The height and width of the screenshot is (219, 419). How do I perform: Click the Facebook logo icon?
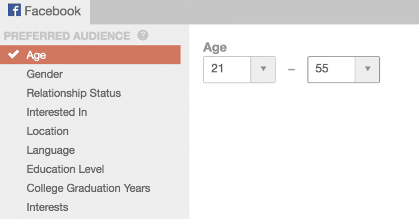14,10
